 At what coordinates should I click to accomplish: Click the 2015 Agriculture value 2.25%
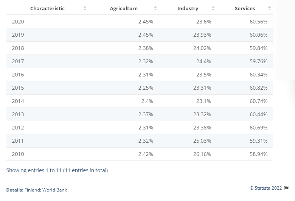(146, 88)
